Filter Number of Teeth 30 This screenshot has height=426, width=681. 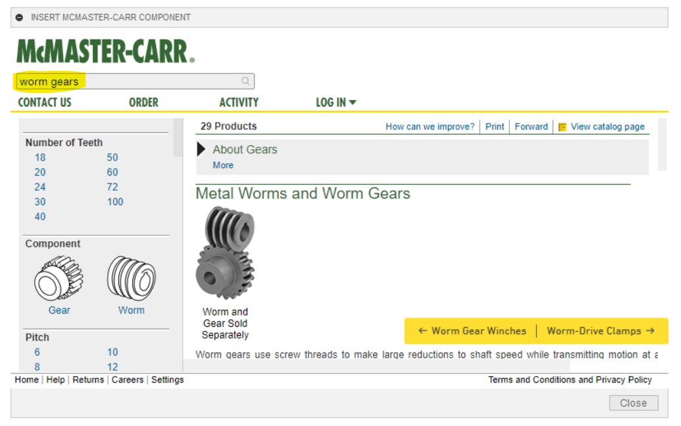[40, 202]
